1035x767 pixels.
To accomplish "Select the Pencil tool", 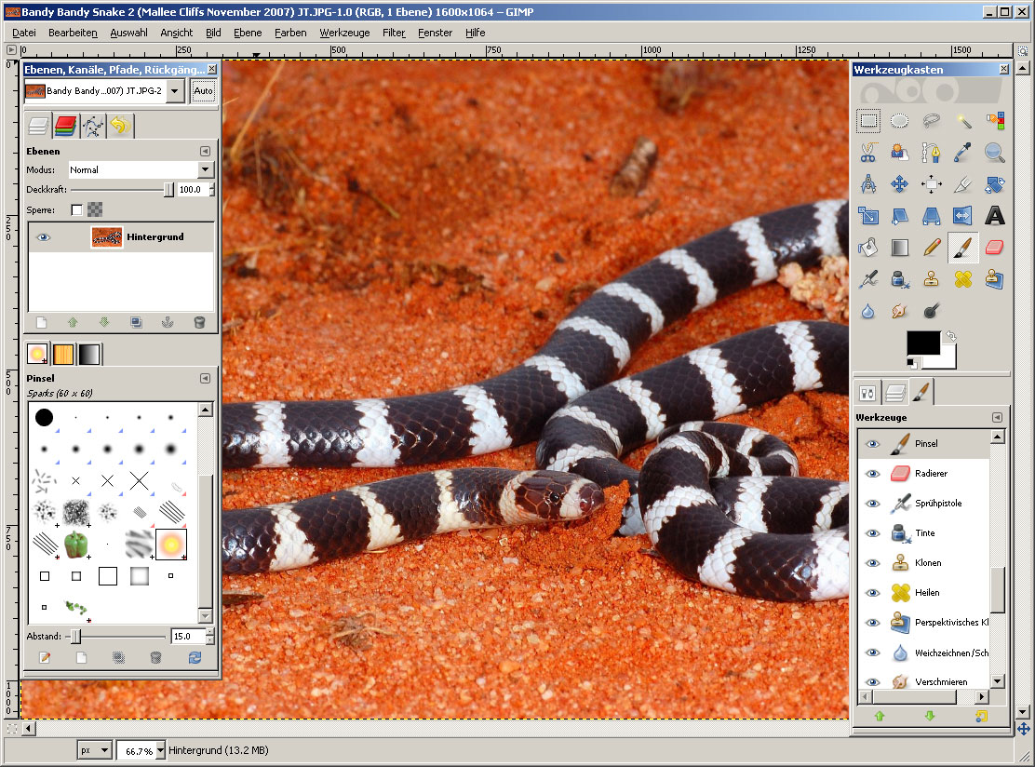I will click(931, 248).
